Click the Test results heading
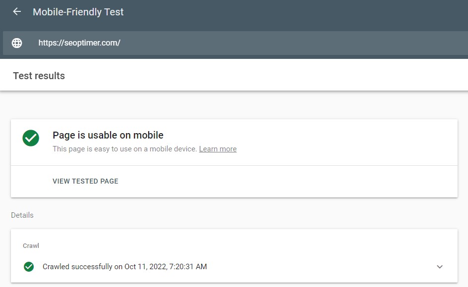The height and width of the screenshot is (287, 468). pos(39,76)
